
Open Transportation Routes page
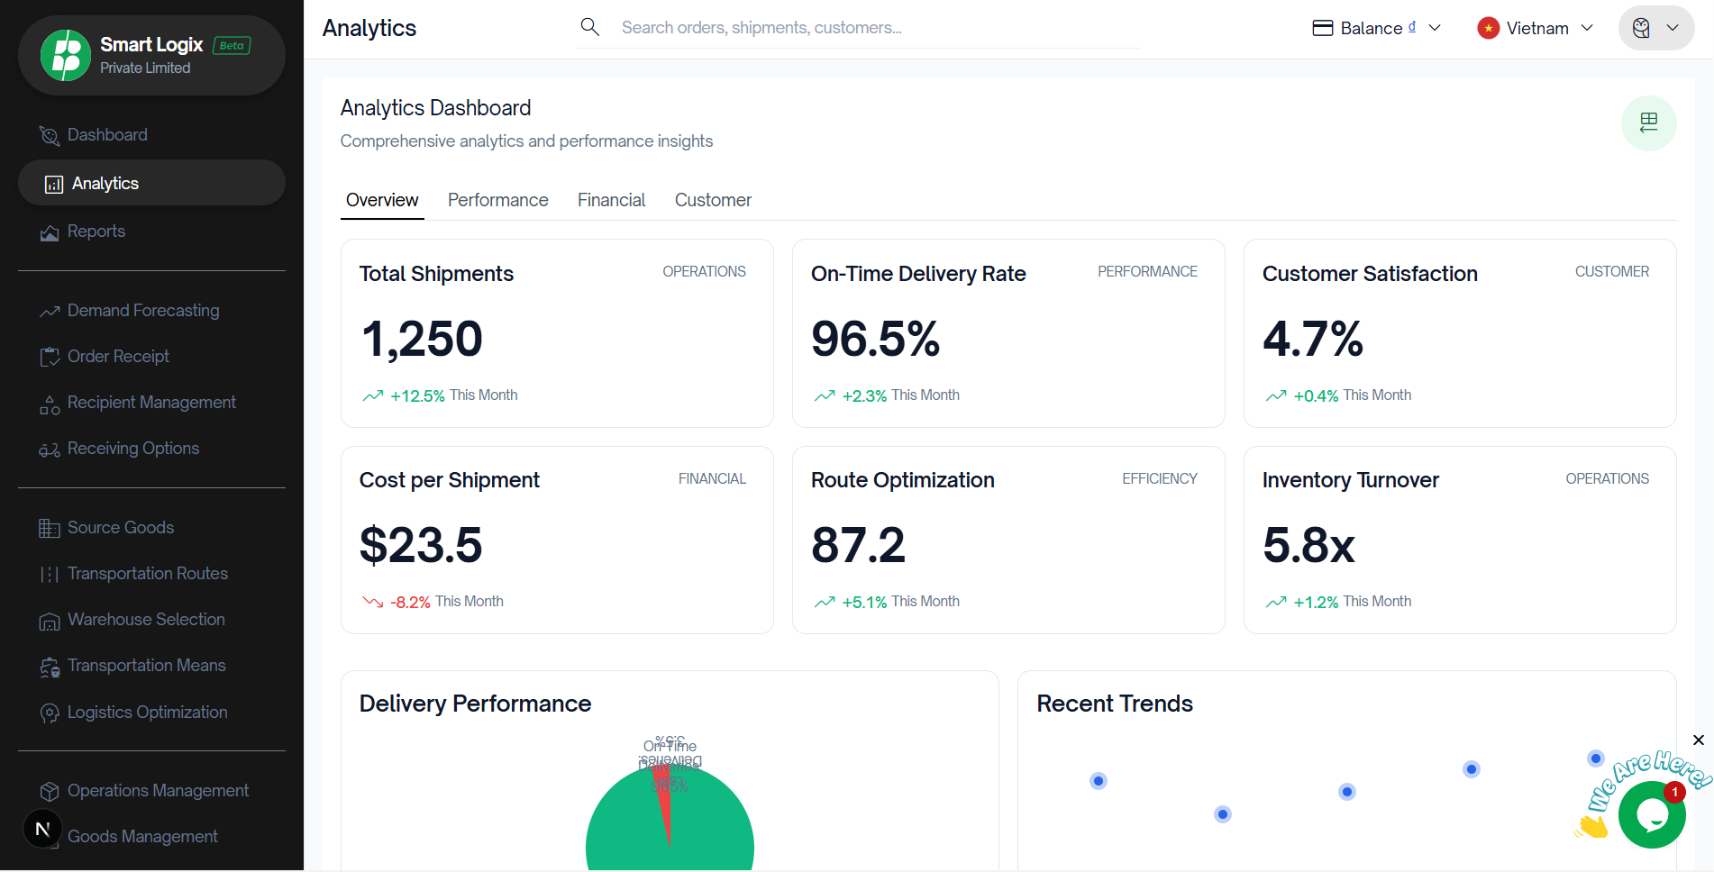point(147,574)
